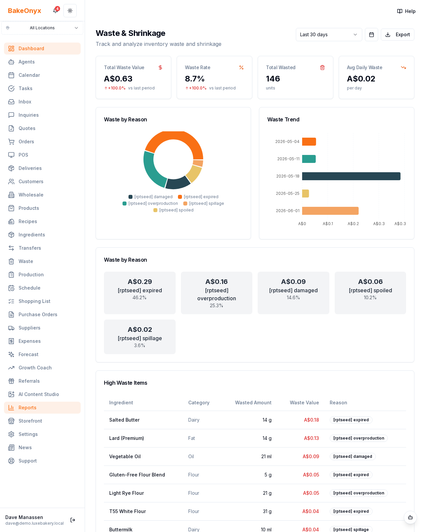Open the Inbox page
Image resolution: width=425 pixels, height=532 pixels.
[x=42, y=102]
